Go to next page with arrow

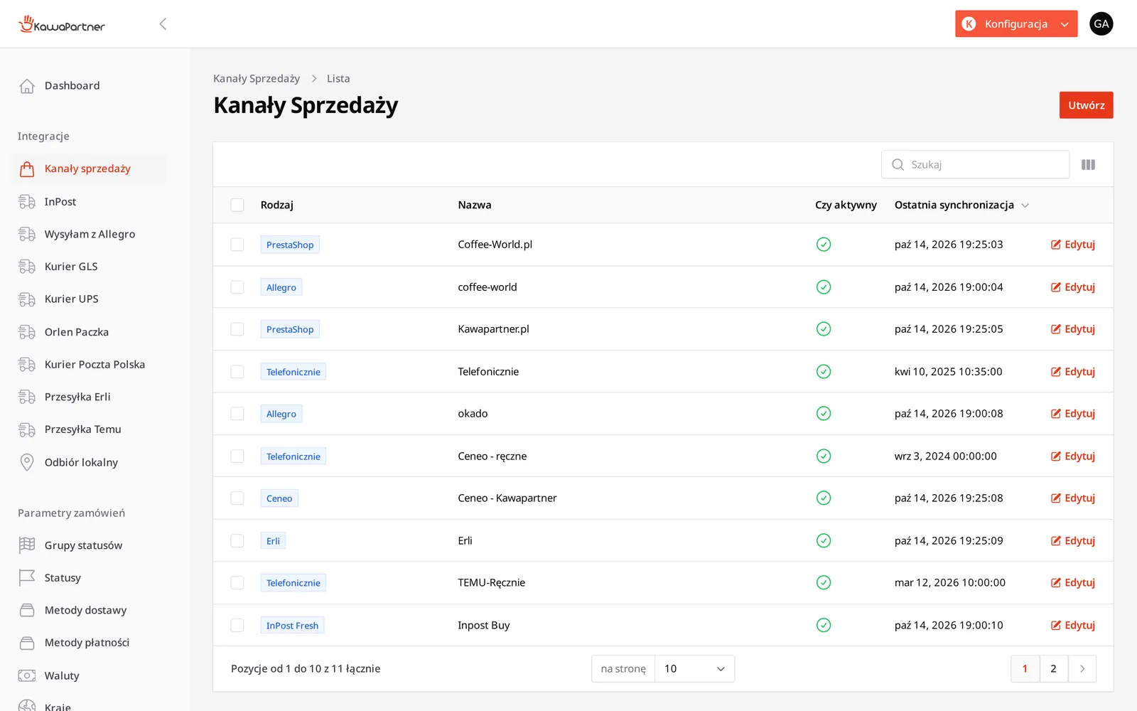pos(1082,669)
